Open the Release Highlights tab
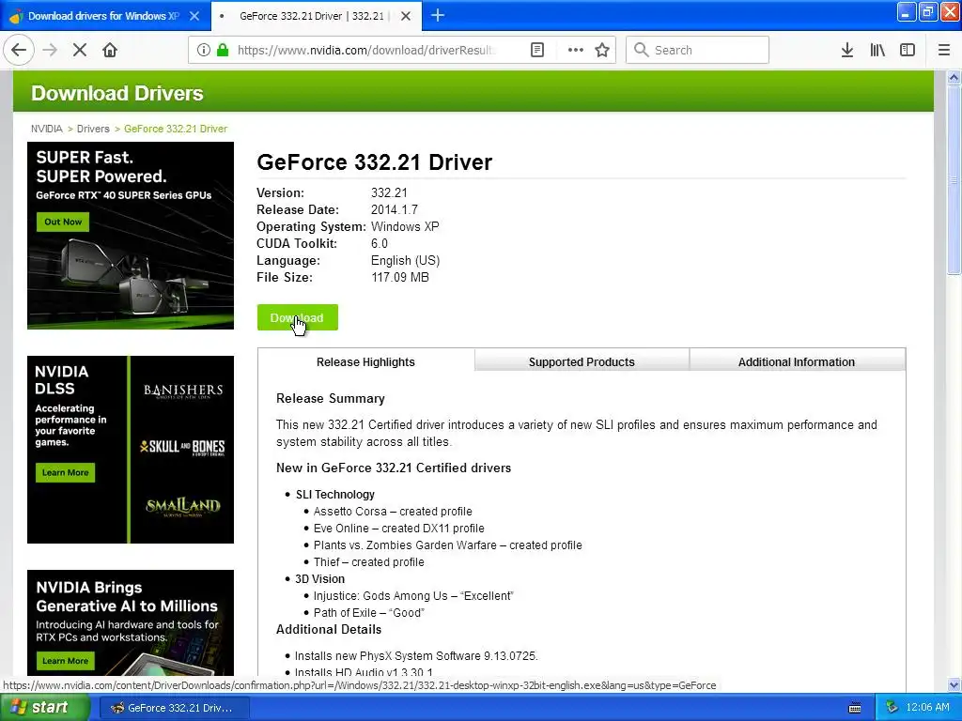 point(365,361)
